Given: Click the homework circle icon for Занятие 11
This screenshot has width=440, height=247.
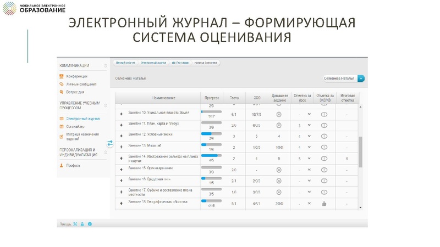Looking at the screenshot, I should point(279,126).
